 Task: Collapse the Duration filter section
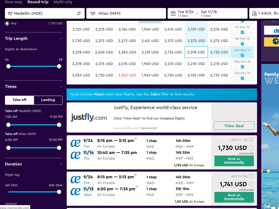[x=61, y=164]
